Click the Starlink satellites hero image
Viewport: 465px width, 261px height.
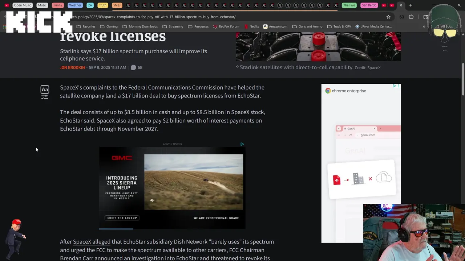pyautogui.click(x=318, y=46)
